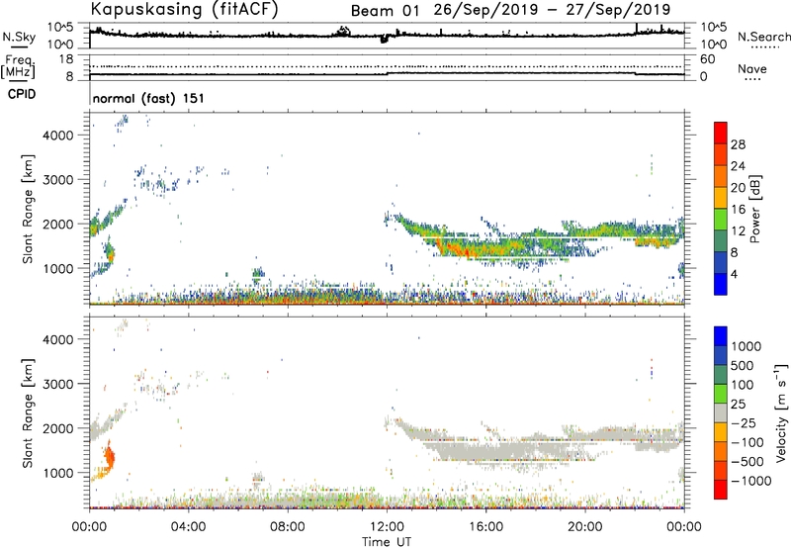Click the gray segment of velocity colorbar
The image size is (791, 548).
[x=721, y=412]
